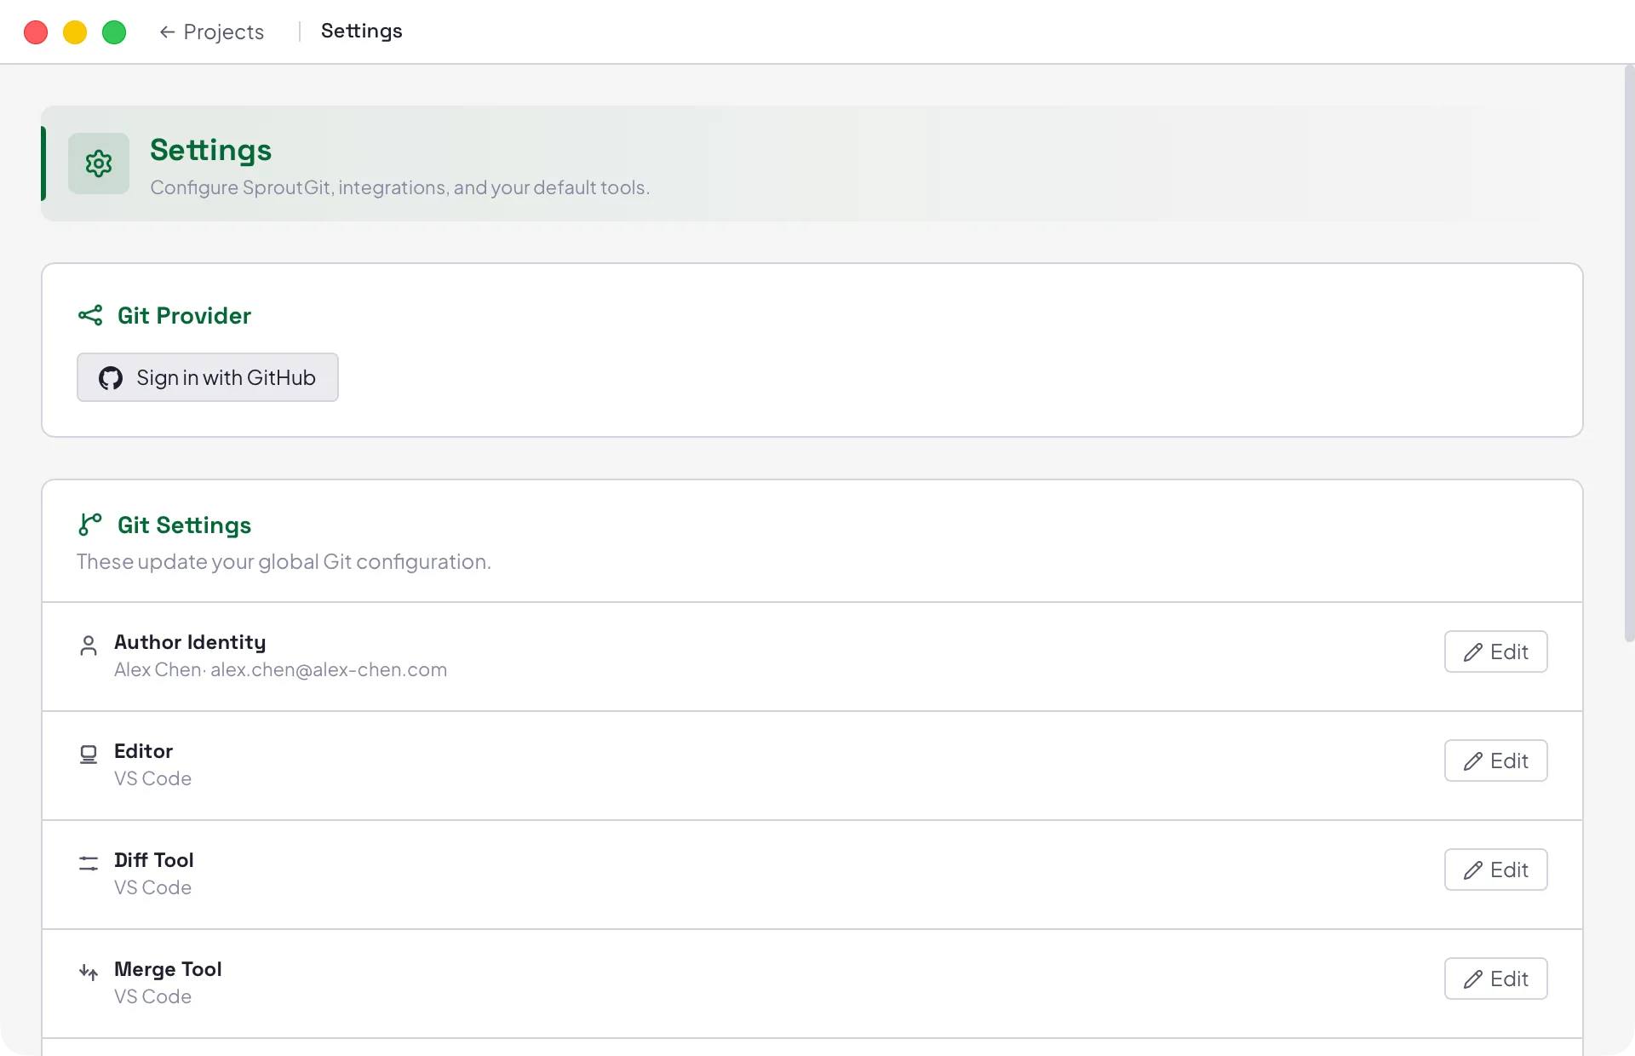Click the page's vertical scrollbar

pos(1629,353)
